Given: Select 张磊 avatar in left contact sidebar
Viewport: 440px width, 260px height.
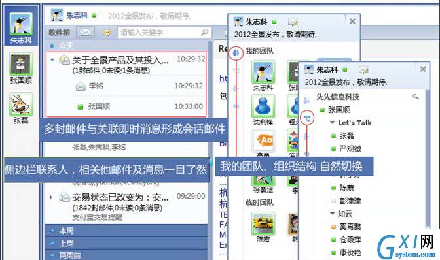Looking at the screenshot, I should coord(21,105).
